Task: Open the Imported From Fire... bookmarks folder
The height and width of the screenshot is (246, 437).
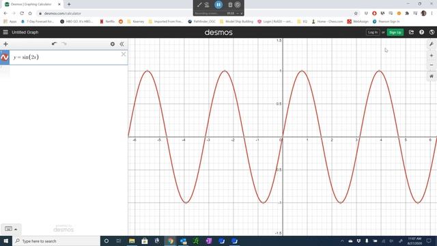Action: (166, 21)
